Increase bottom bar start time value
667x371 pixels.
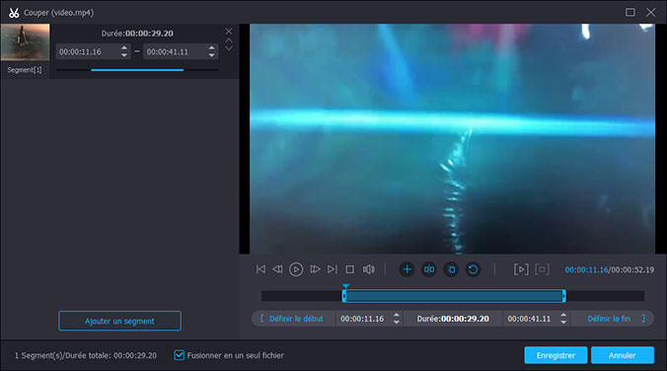point(397,316)
